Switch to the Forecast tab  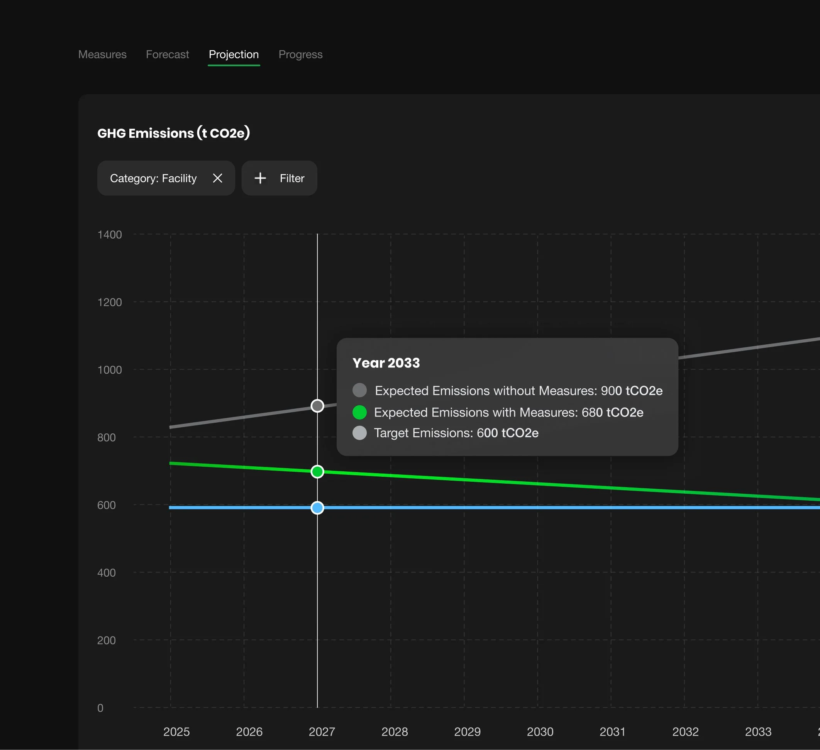(x=167, y=54)
